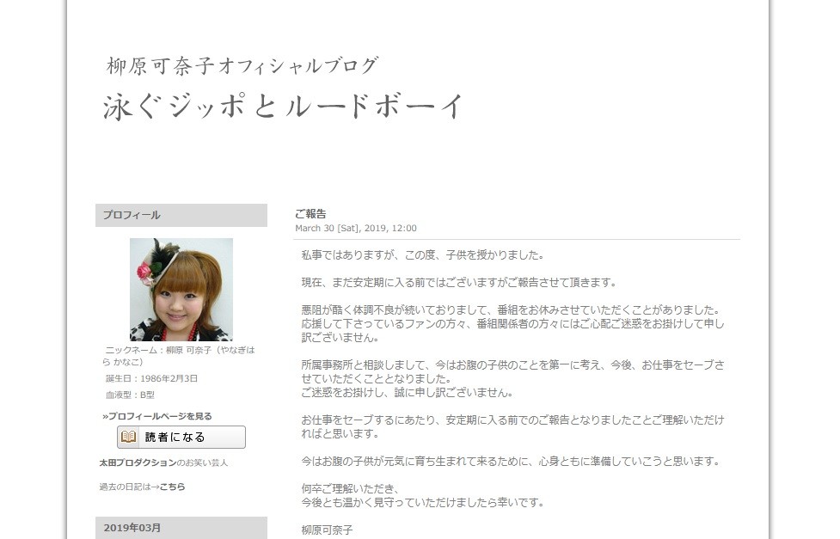Click the profile photo thumbnail
Image resolution: width=840 pixels, height=539 pixels.
181,290
